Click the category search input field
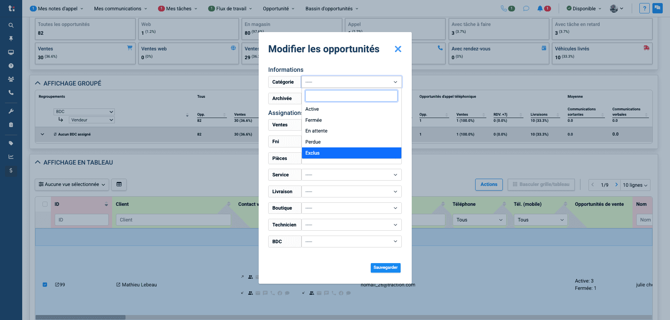The image size is (670, 320). pos(351,96)
